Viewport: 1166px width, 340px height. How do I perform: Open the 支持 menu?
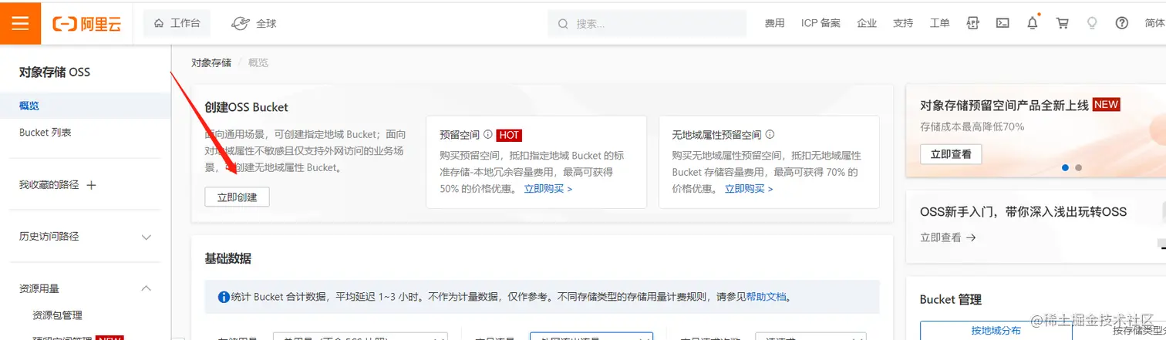(x=903, y=23)
